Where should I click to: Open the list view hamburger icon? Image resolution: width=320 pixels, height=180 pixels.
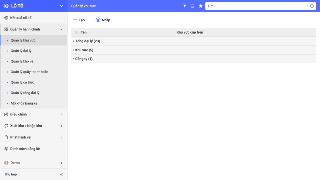click(x=192, y=6)
